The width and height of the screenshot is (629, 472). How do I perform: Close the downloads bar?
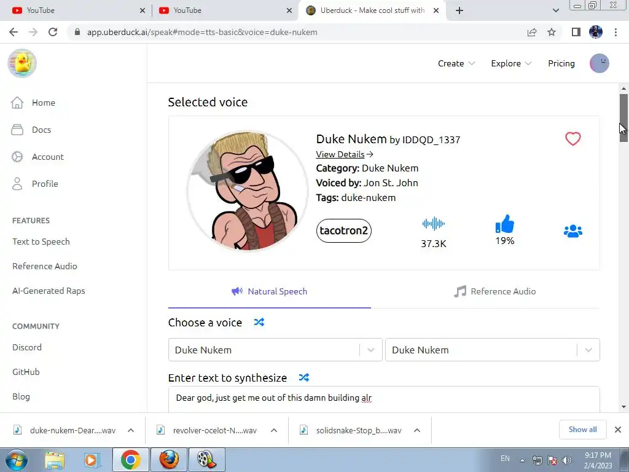click(x=618, y=430)
